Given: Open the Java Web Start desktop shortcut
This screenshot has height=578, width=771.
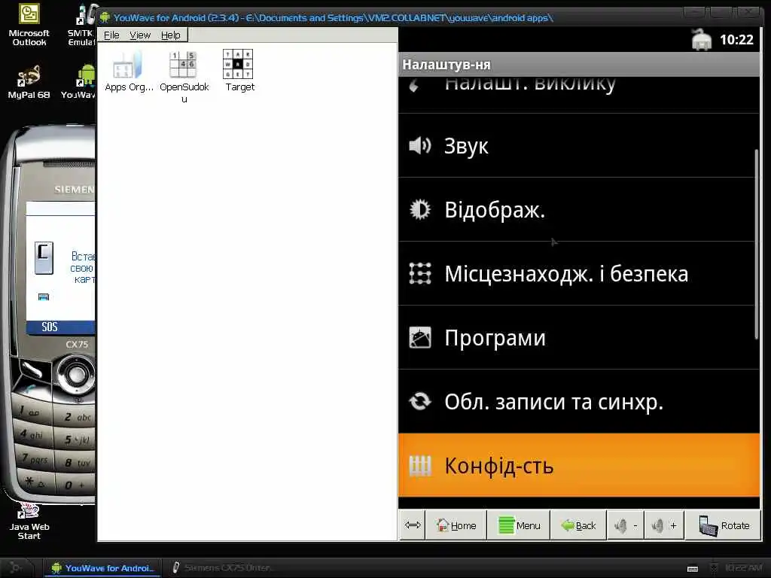Looking at the screenshot, I should tap(29, 522).
